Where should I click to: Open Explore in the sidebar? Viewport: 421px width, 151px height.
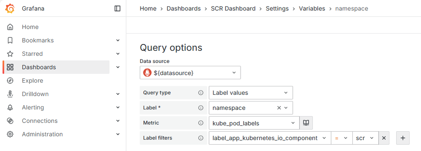click(32, 81)
